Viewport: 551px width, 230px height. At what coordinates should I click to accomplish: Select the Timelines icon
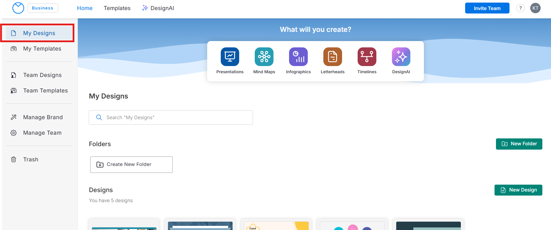point(367,57)
